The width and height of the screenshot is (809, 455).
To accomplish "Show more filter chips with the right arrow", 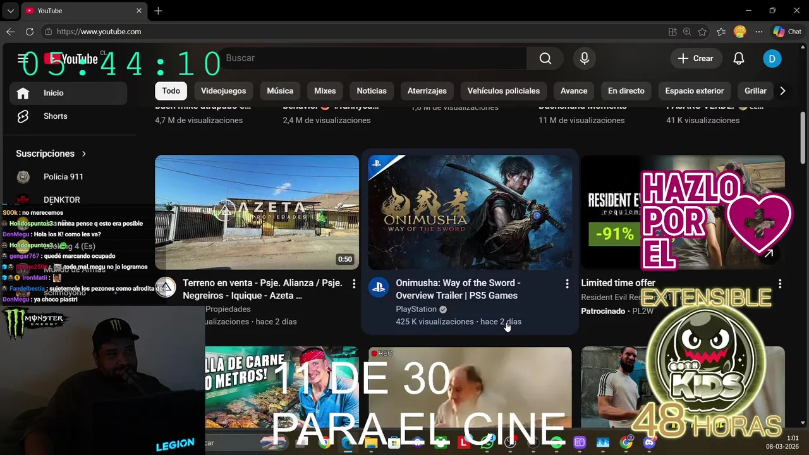I will click(x=782, y=91).
